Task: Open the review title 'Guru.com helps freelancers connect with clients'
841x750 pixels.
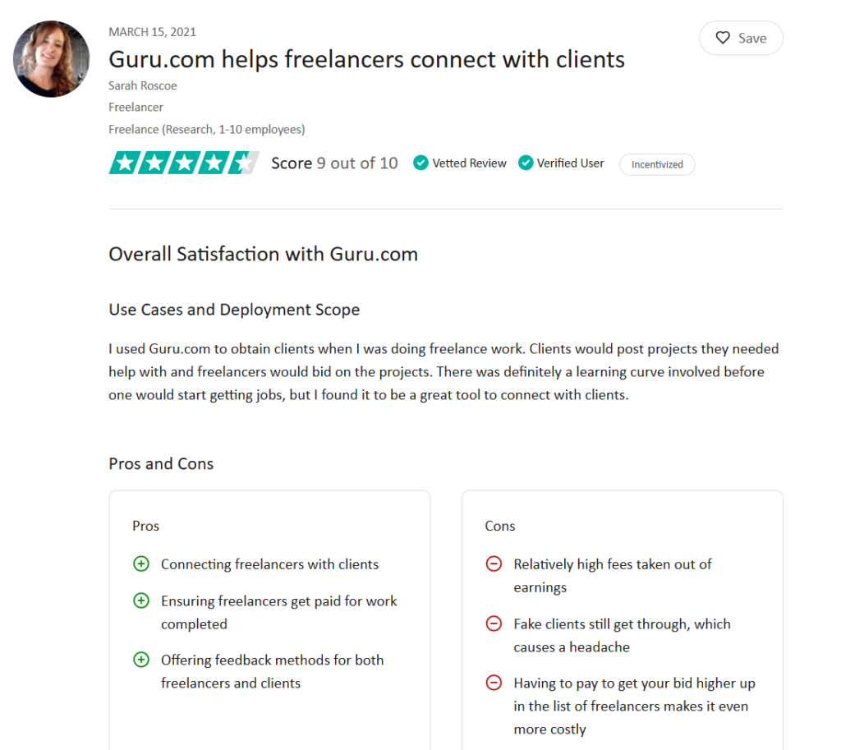Action: click(x=366, y=60)
